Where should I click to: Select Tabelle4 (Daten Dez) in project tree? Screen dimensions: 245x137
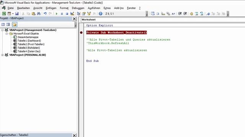(x=29, y=51)
